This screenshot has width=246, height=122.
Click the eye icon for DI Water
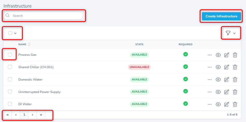coord(218,104)
